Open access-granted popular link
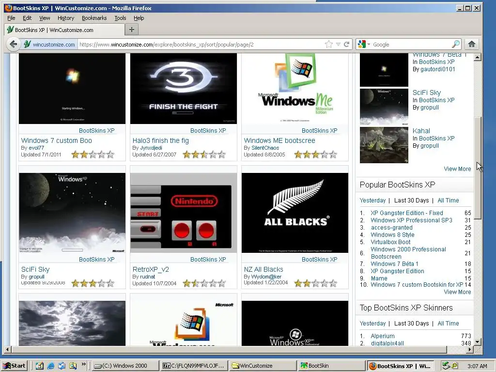The image size is (496, 372). [x=391, y=228]
